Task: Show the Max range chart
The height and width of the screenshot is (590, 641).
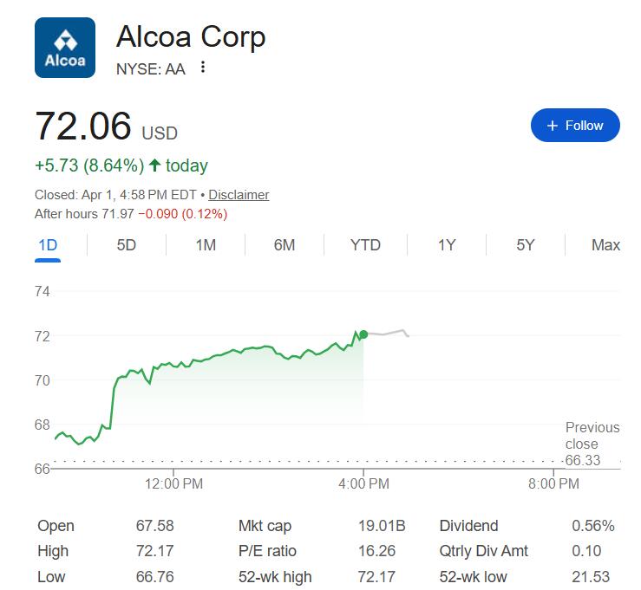Action: point(605,245)
